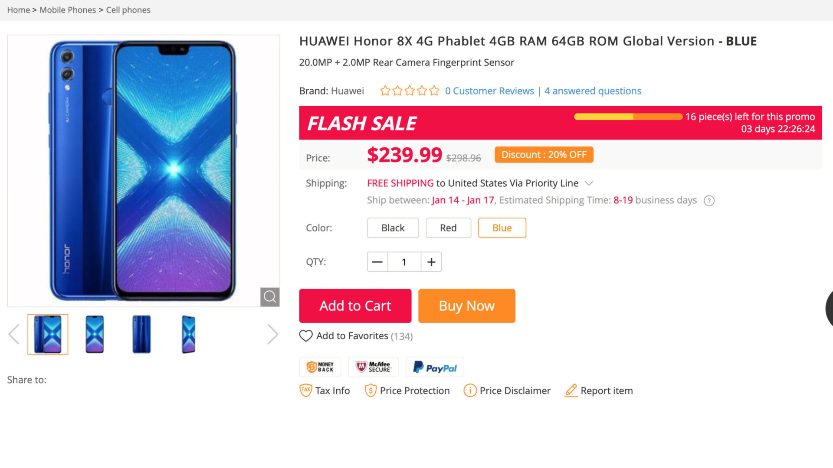Viewport: 833px width, 468px height.
Task: Click the PayPal payment badge
Action: (435, 367)
